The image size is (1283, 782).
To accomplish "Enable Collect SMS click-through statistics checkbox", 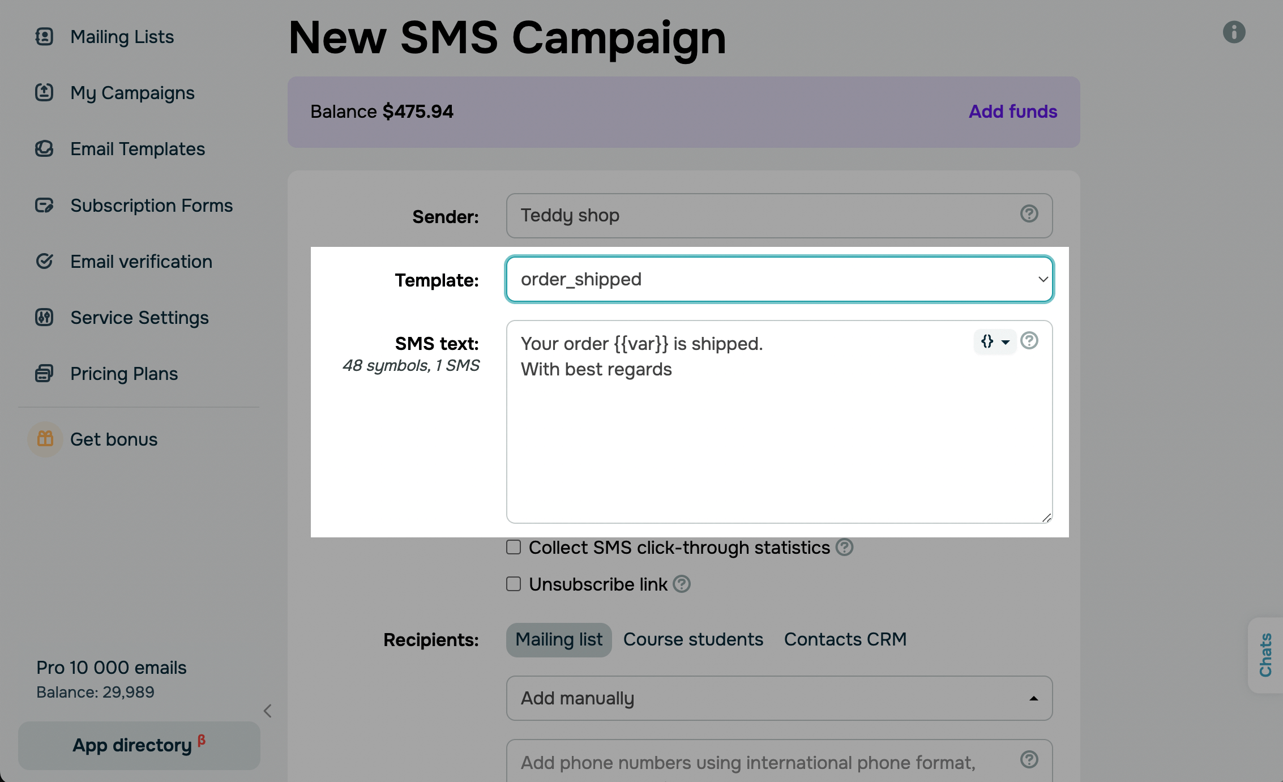I will point(514,547).
